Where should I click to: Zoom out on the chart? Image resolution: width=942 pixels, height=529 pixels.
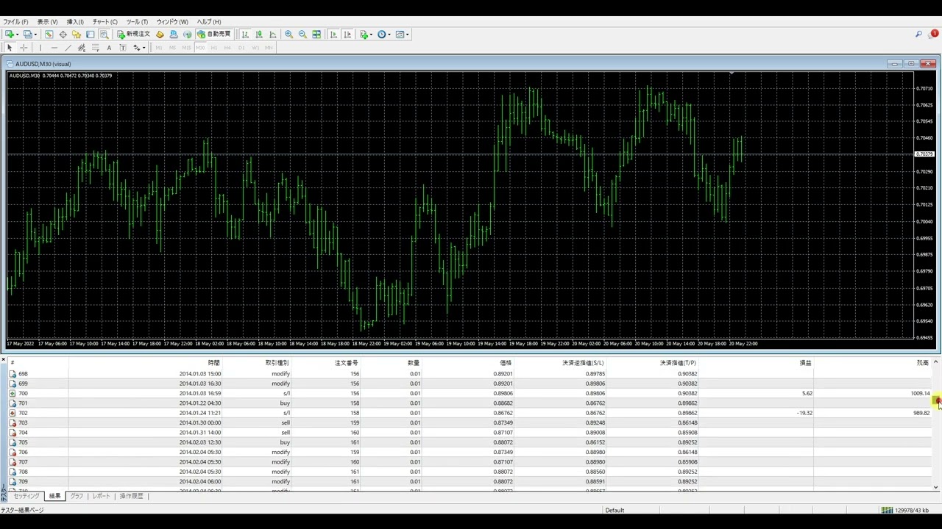pos(302,35)
